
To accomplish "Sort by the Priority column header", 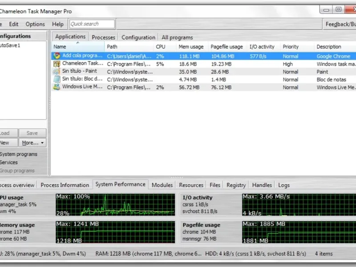I will tap(297, 47).
